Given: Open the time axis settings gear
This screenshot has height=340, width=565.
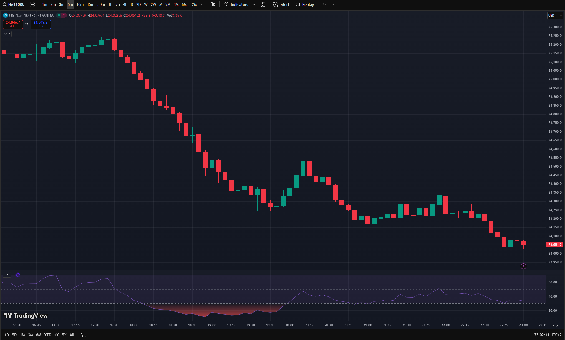Looking at the screenshot, I should click(555, 325).
